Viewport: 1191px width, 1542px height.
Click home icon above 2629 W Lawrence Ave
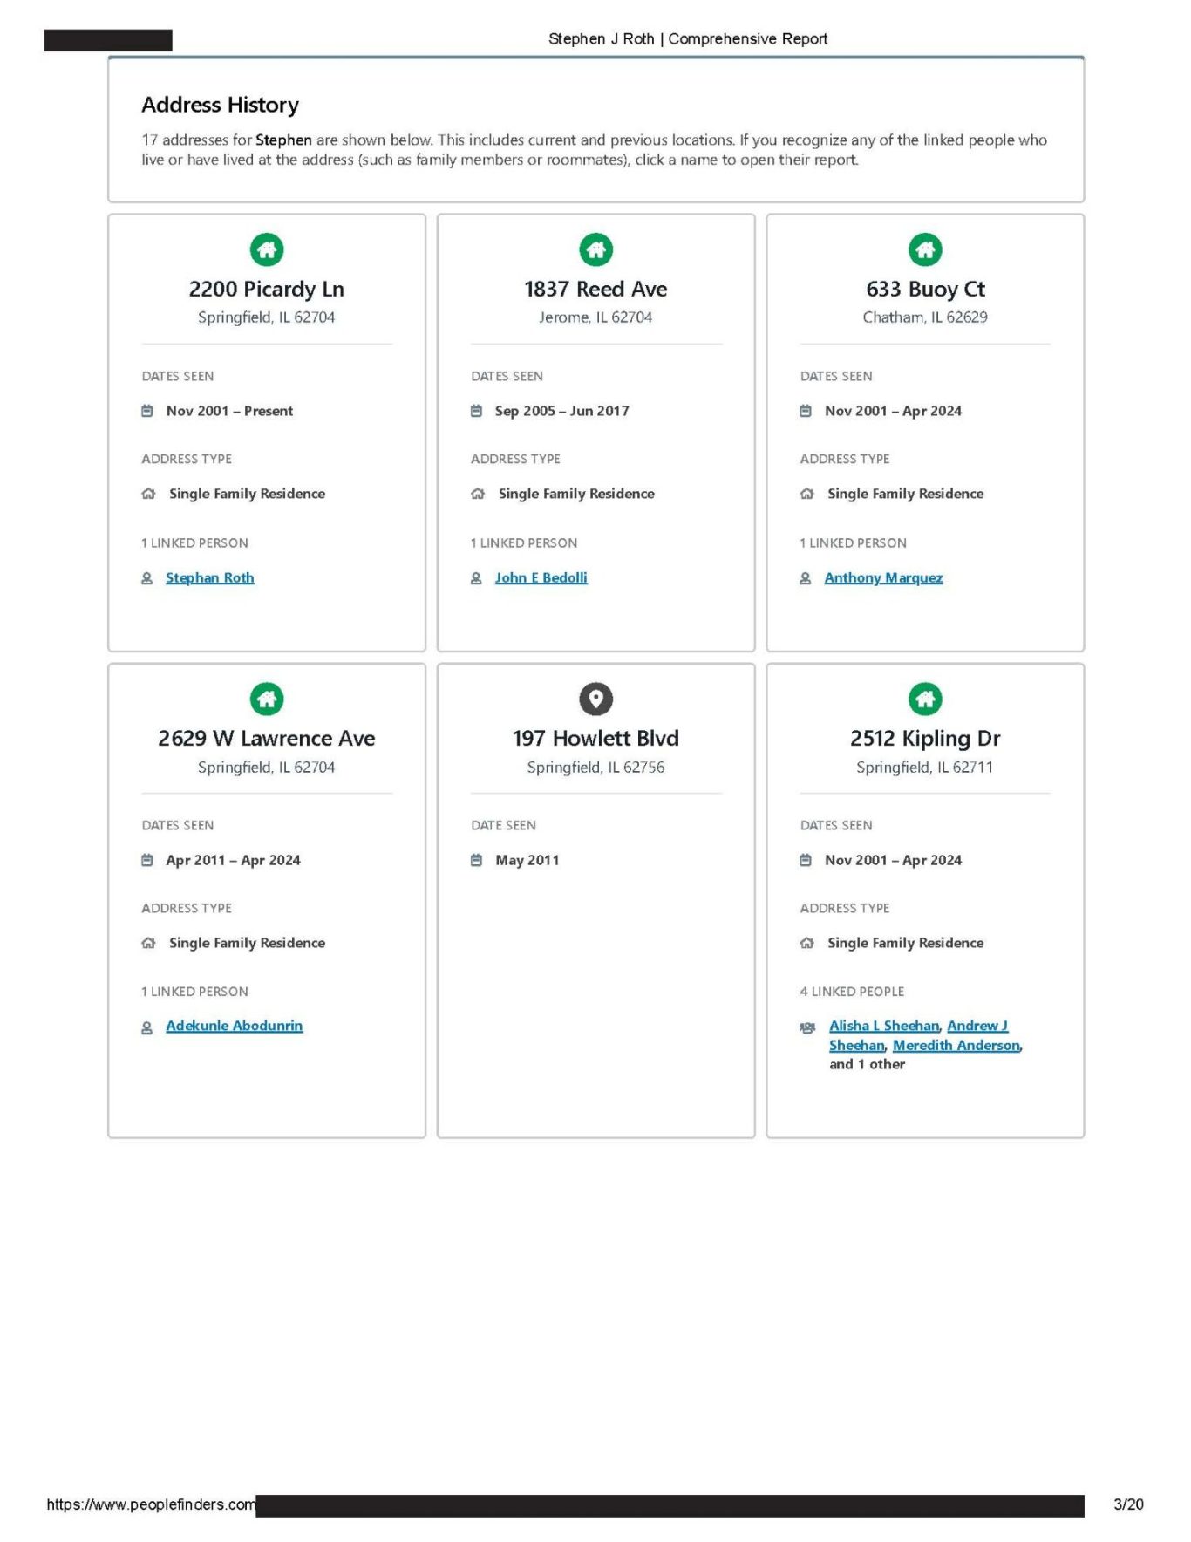coord(267,699)
